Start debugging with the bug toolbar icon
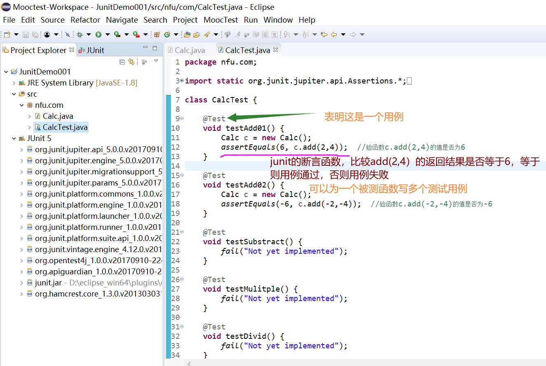The image size is (546, 366). click(79, 35)
